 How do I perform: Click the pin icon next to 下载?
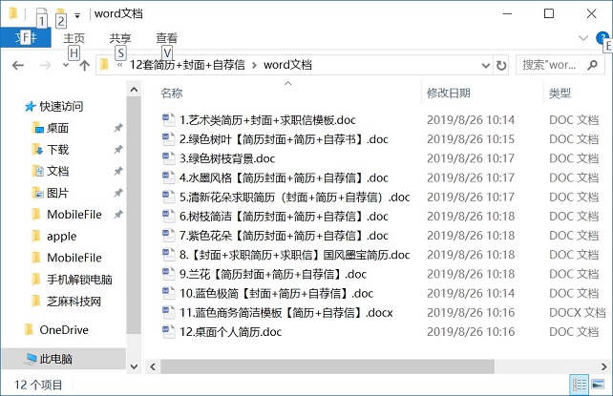coord(118,150)
